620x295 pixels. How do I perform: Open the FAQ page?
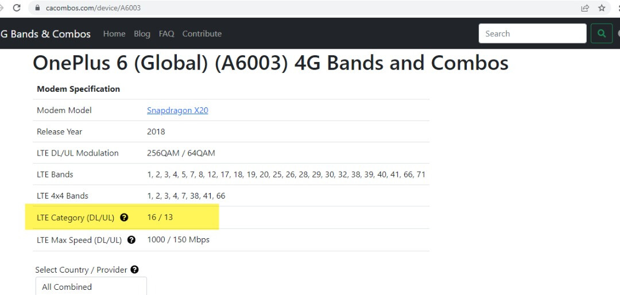coord(166,34)
